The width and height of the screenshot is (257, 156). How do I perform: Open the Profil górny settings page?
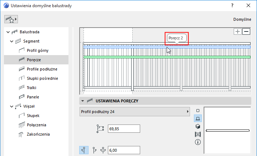(38, 50)
